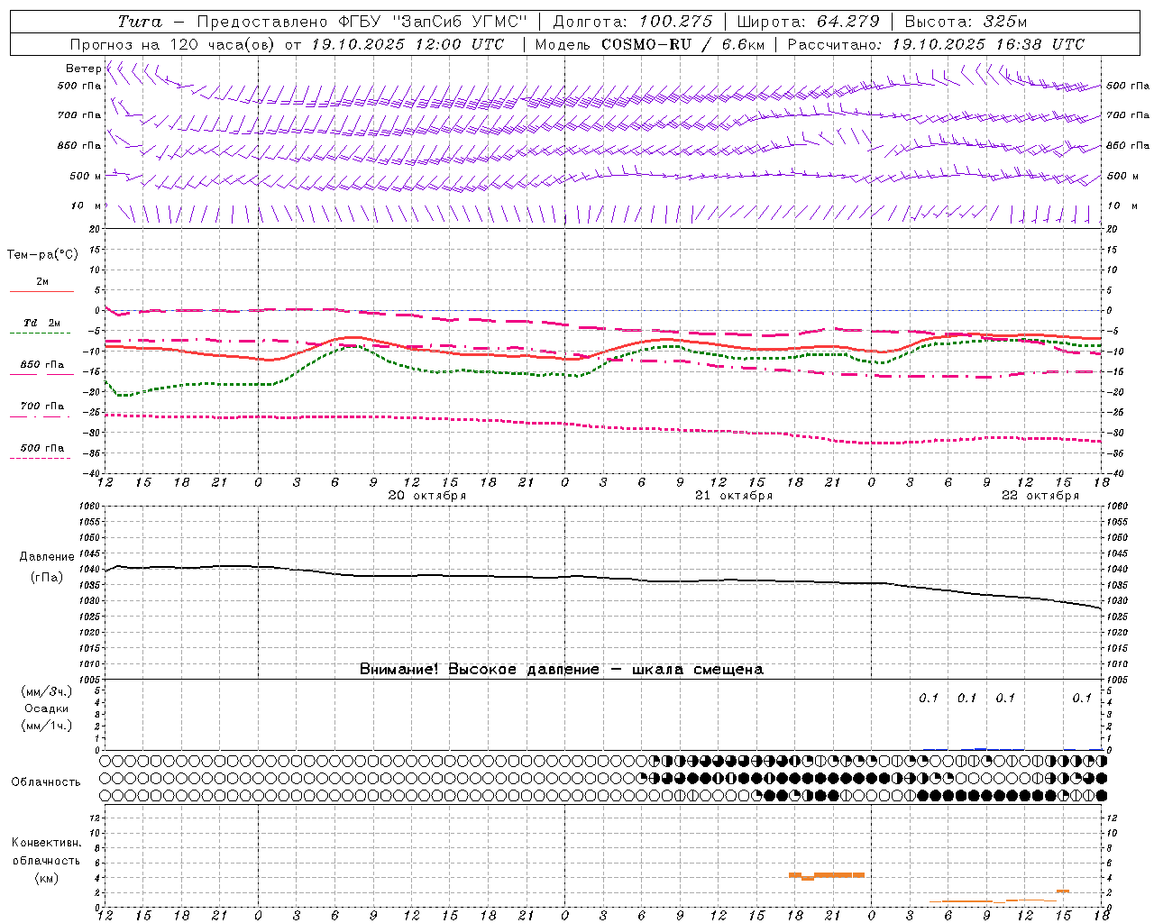This screenshot has width=1154, height=923.
Task: Click the 'Высота: 325м' header field
Action: click(966, 22)
